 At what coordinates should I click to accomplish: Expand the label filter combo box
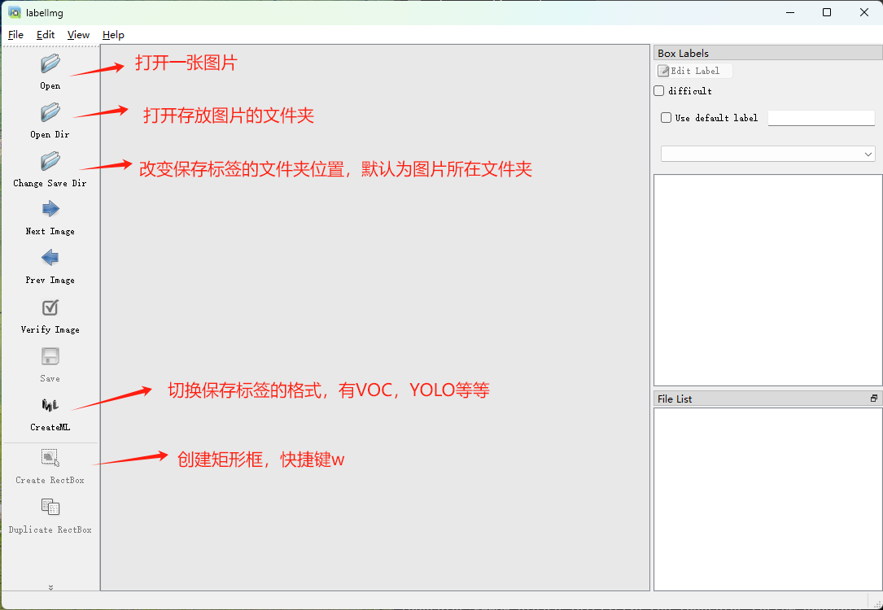coord(767,154)
